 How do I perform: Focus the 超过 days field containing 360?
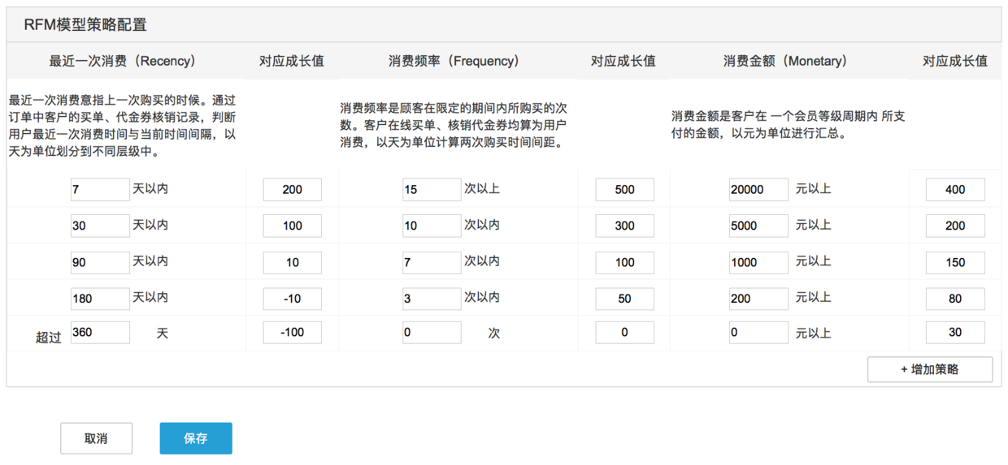click(x=100, y=333)
